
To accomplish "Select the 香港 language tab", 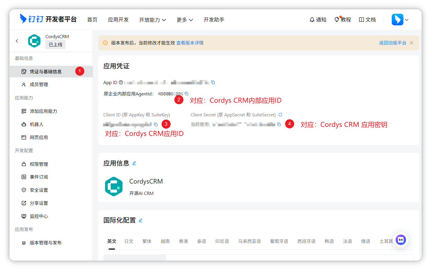I will click(183, 241).
